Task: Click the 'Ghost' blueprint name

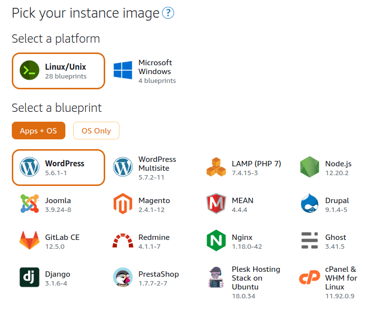Action: [x=336, y=237]
